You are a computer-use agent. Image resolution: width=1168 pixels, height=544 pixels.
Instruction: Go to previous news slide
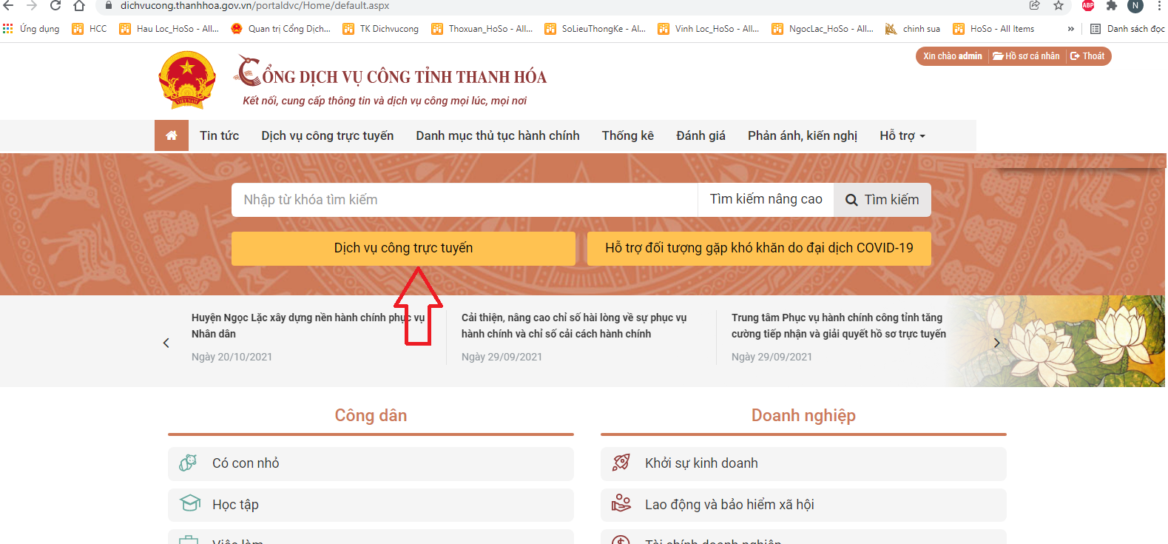point(166,343)
